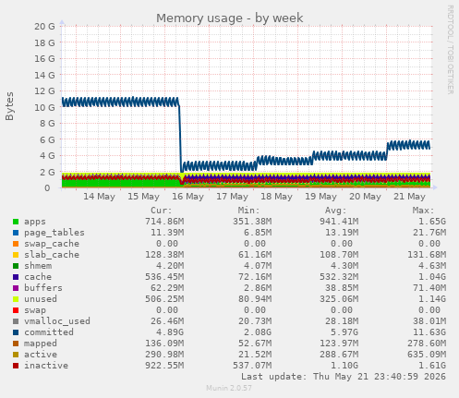The width and height of the screenshot is (459, 398).
Task: Click the vmalloc_used max value 38.01M
Action: point(429,321)
